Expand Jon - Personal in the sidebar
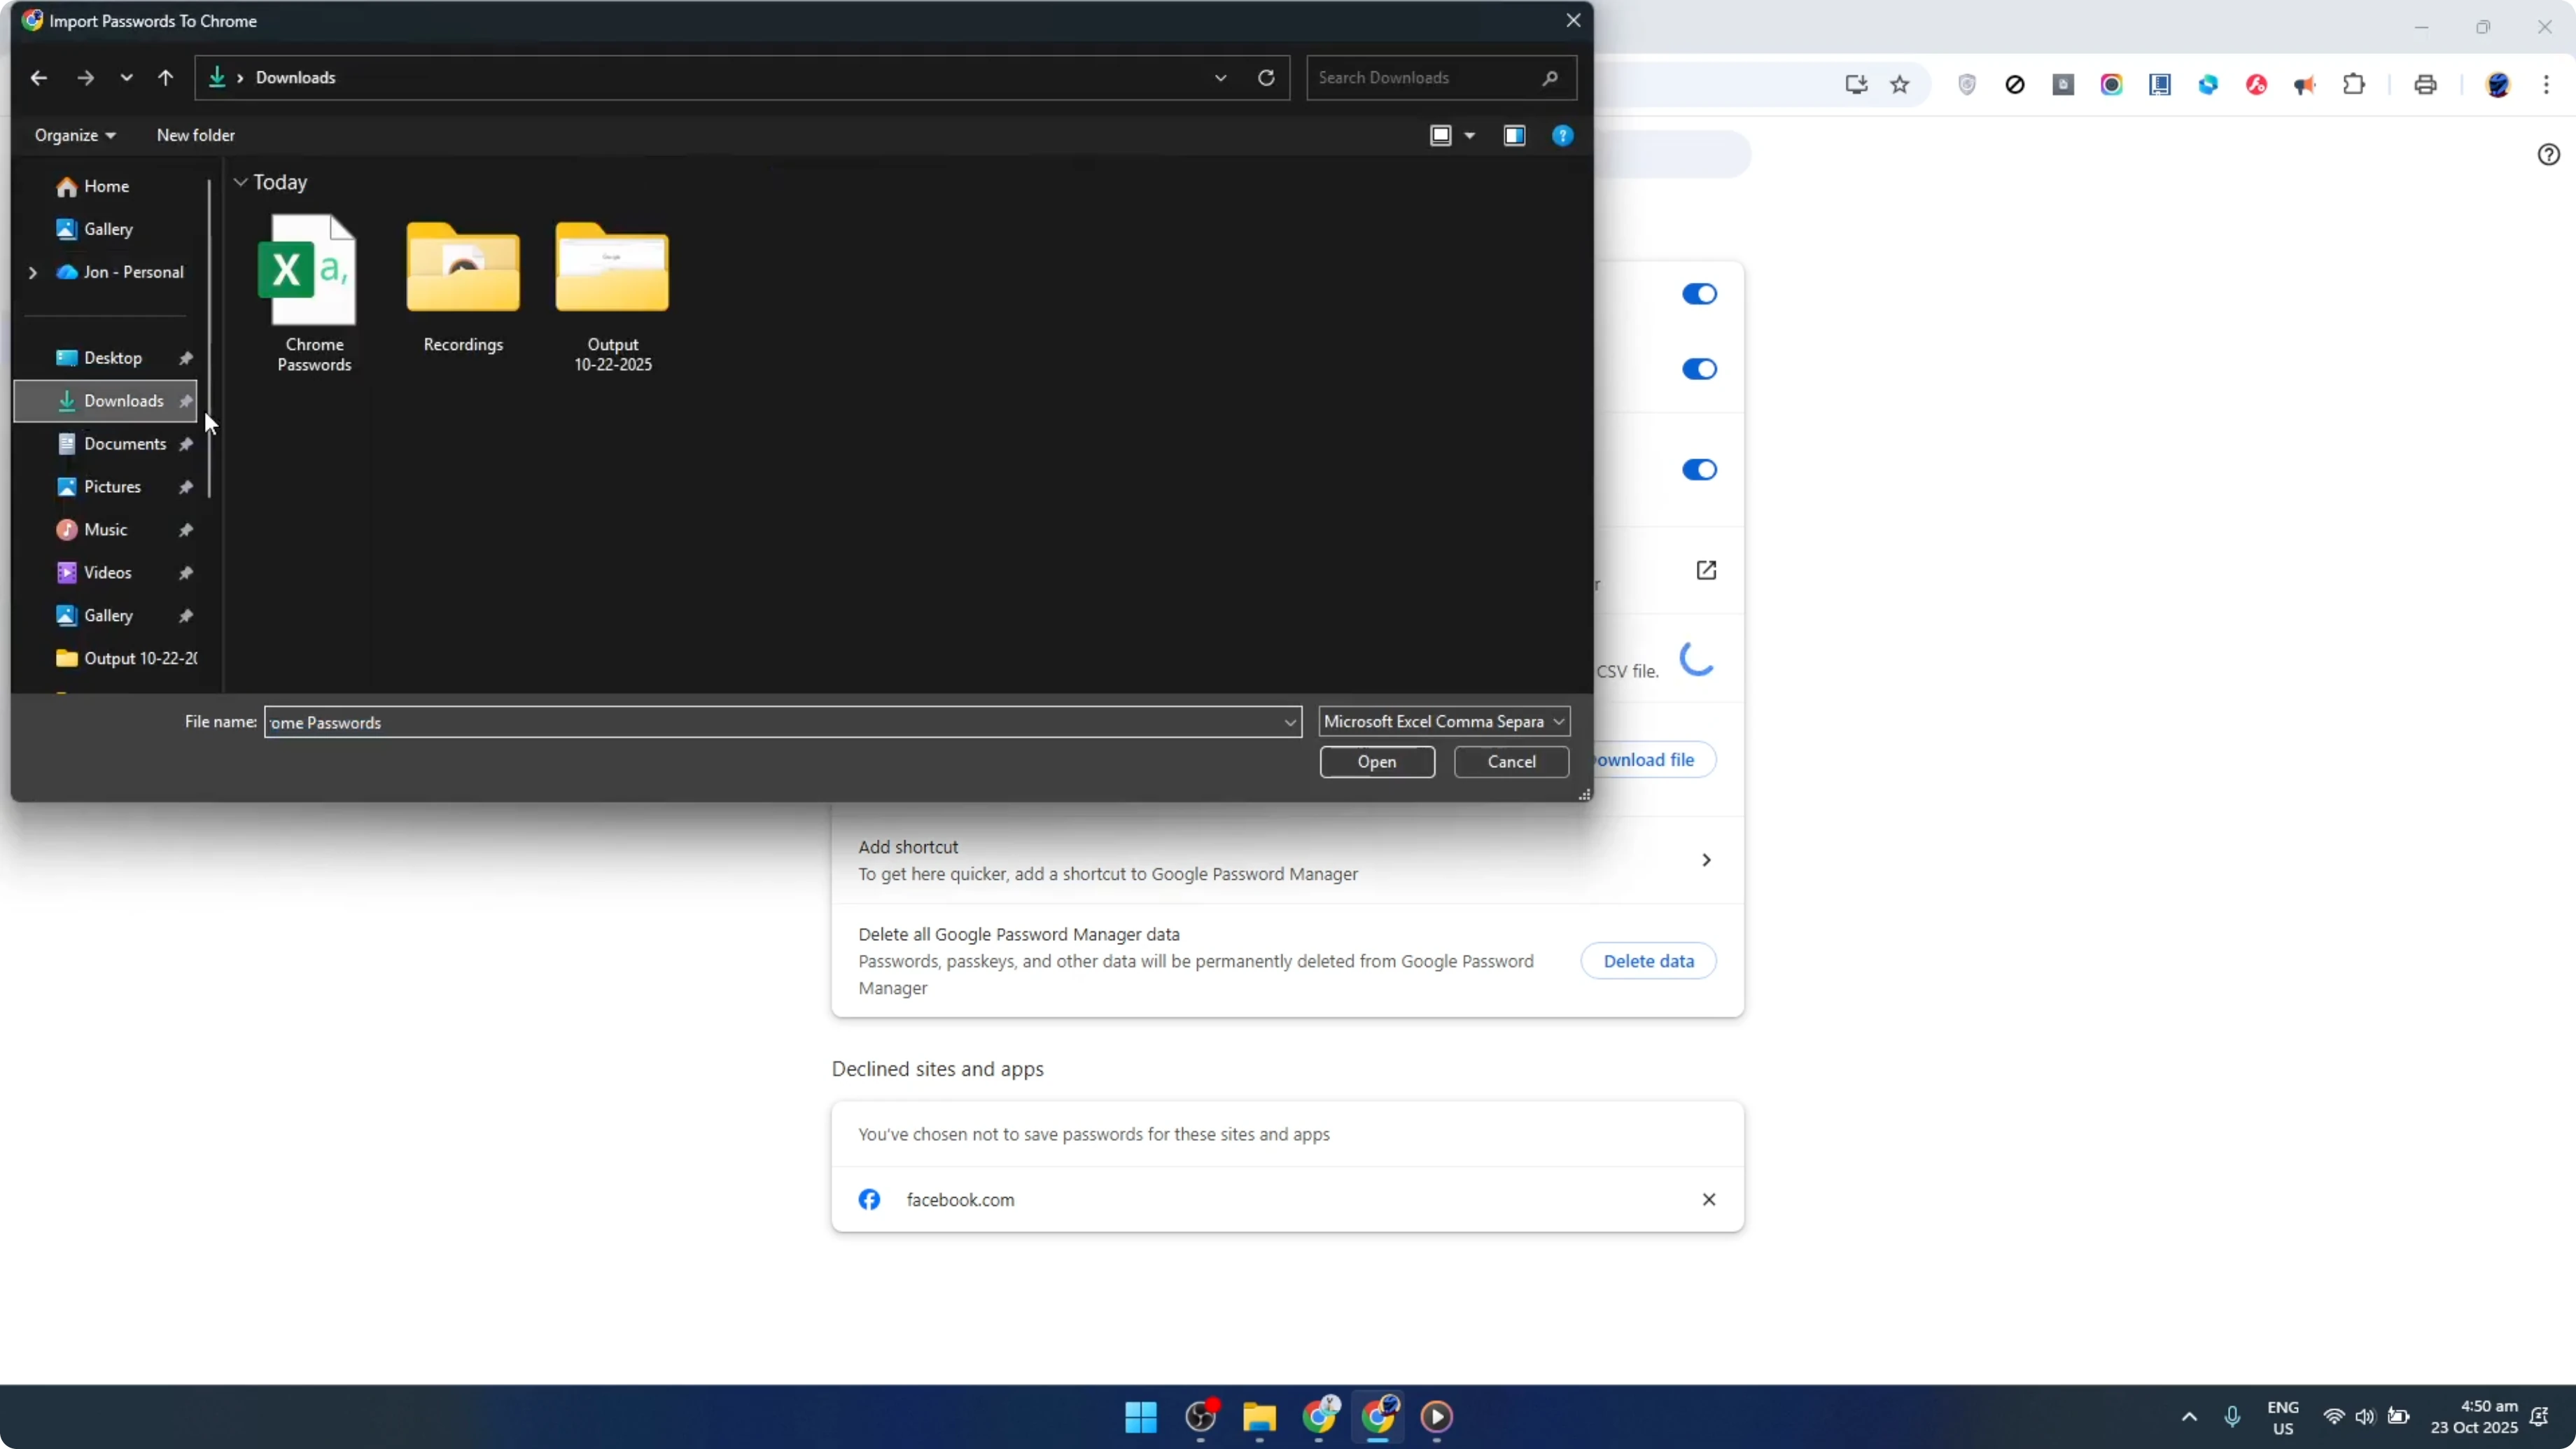 33,271
